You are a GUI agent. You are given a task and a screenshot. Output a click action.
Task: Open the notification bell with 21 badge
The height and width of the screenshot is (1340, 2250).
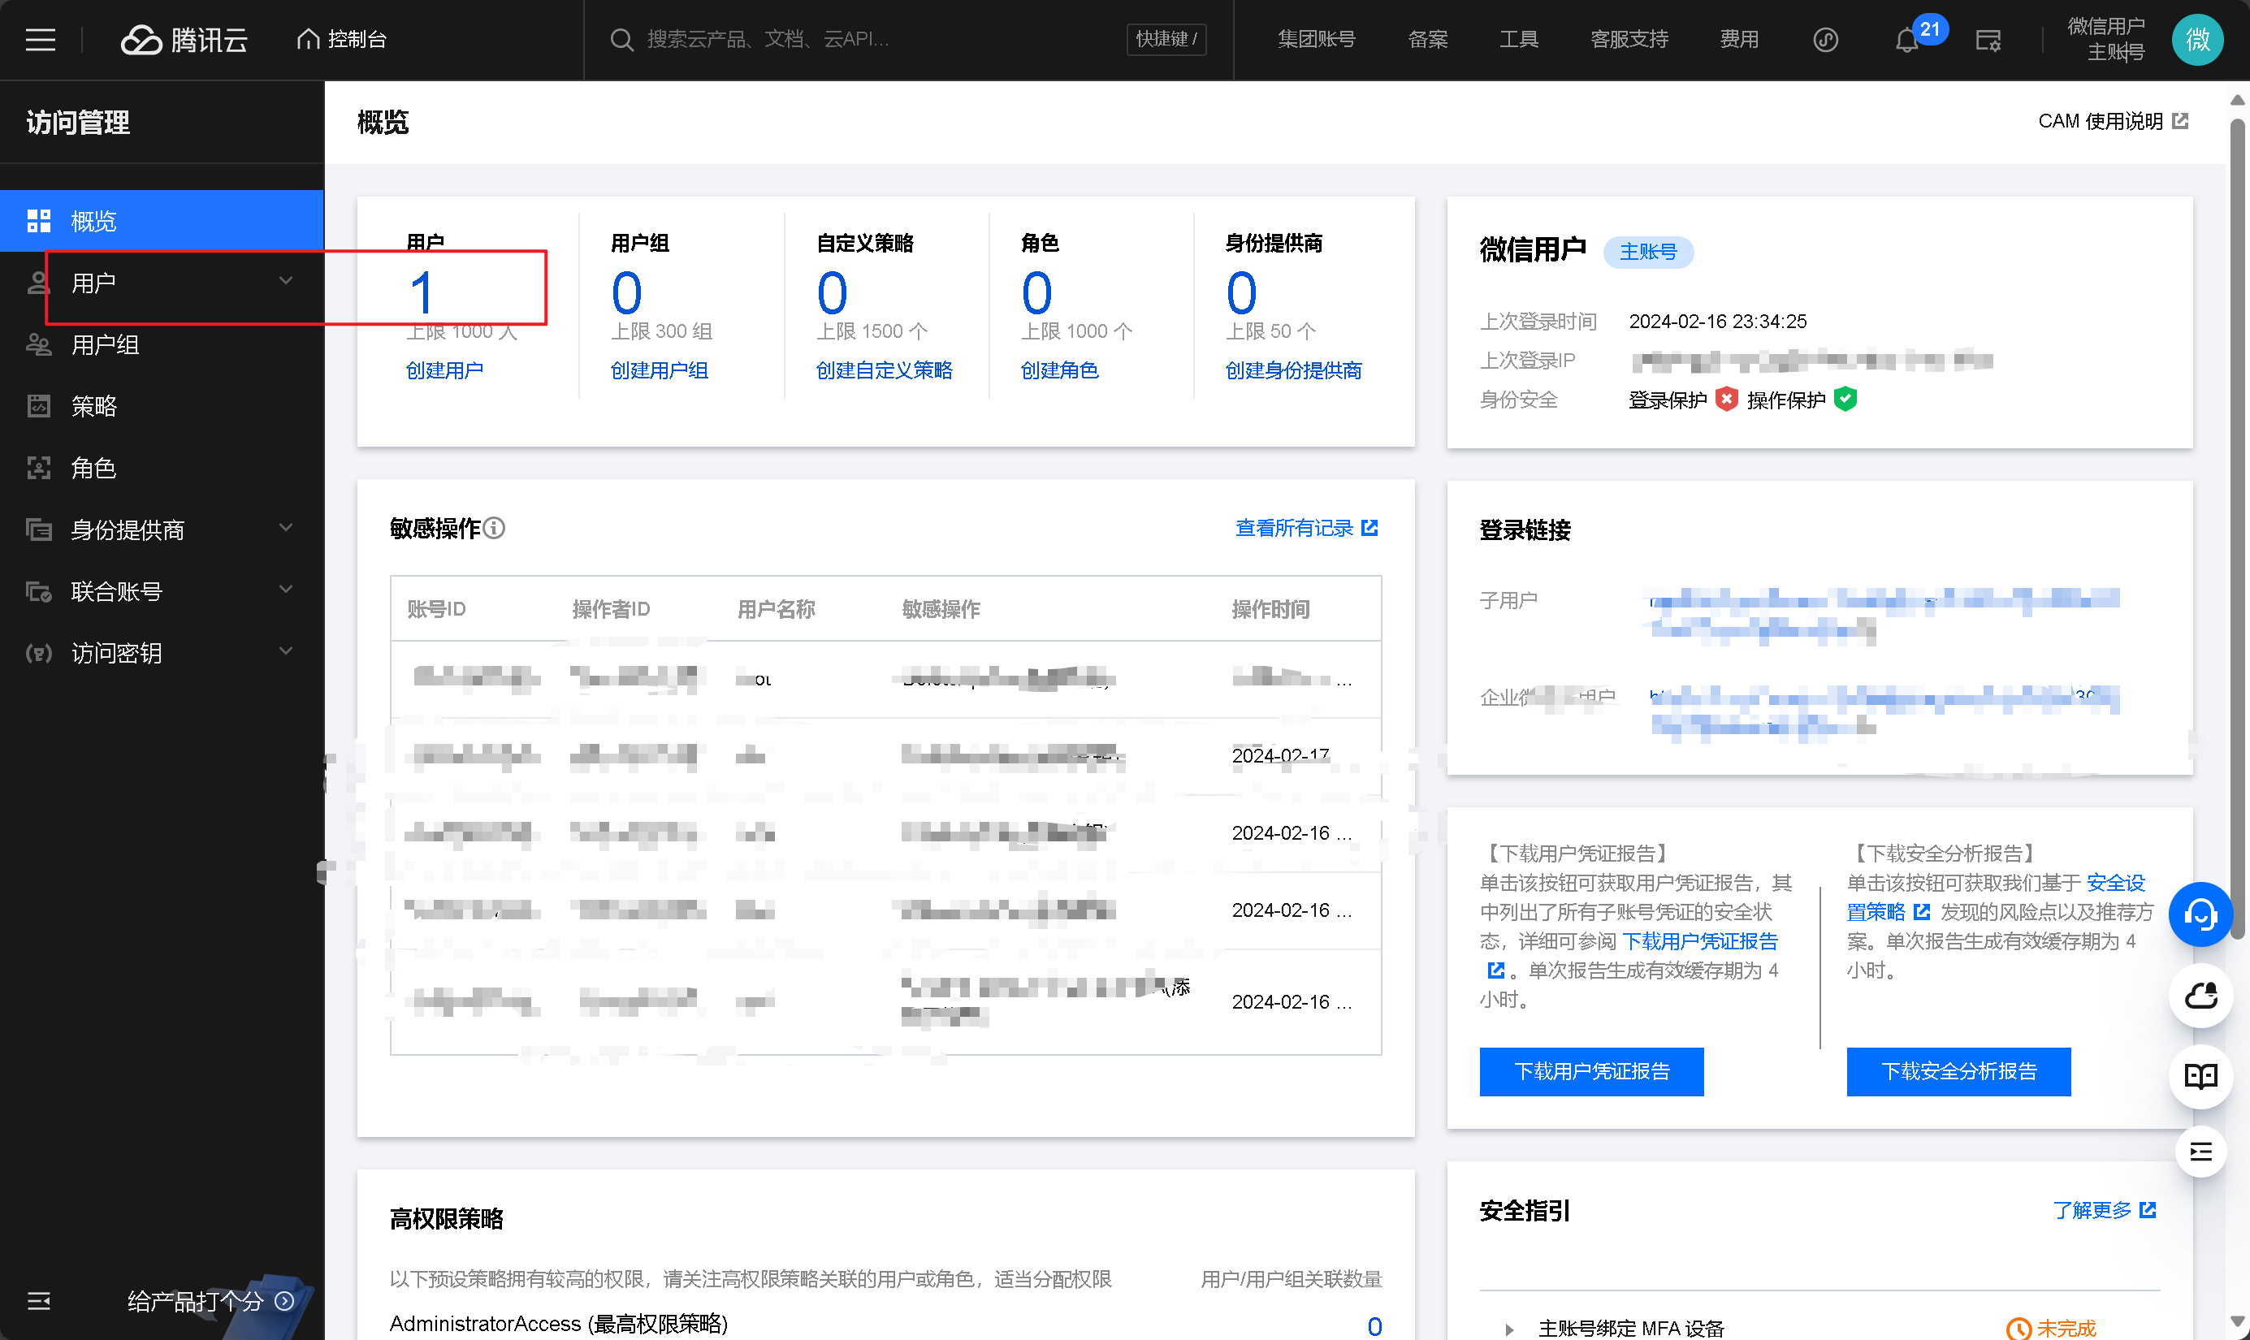click(x=1906, y=41)
